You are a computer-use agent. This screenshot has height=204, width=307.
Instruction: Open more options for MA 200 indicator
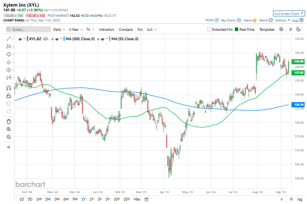click(x=61, y=39)
